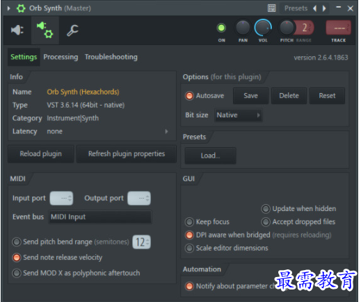
Task: Switch to the Troubleshooting tab
Action: click(111, 57)
